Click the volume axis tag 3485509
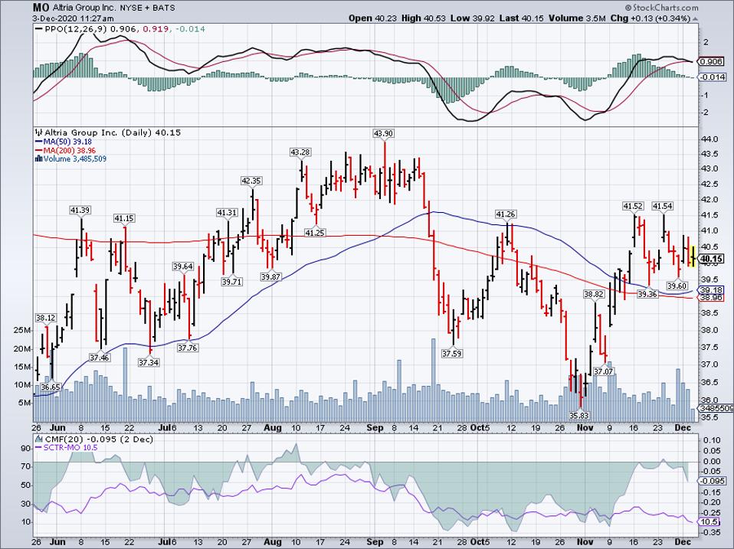Viewport: 734px width, 549px height. pos(716,408)
